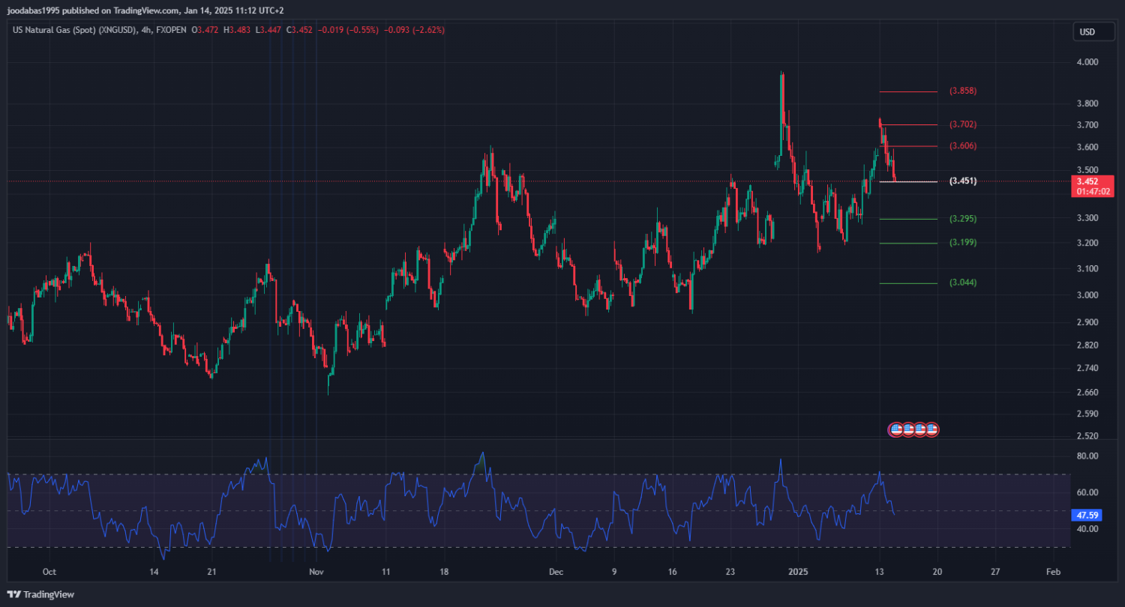The image size is (1125, 607).
Task: Select the green (3.295) support level label
Action: point(963,219)
